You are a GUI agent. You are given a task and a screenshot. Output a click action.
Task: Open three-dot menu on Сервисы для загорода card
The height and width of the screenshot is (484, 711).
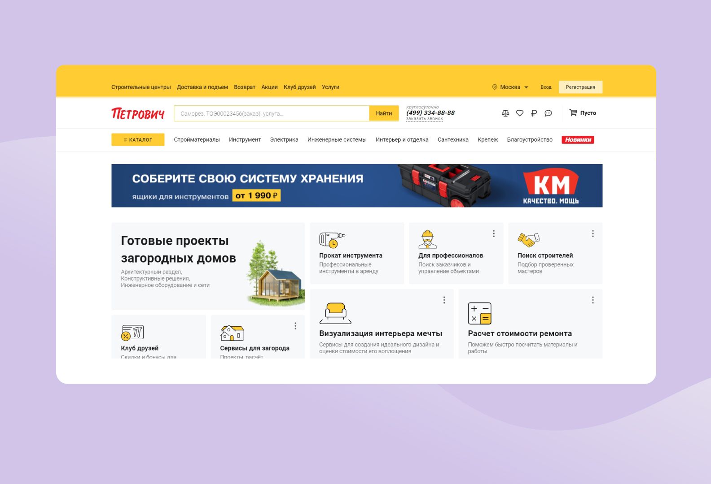click(x=295, y=326)
